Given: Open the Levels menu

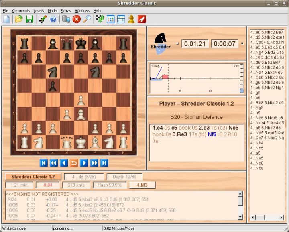Looking at the screenshot, I should pos(39,10).
